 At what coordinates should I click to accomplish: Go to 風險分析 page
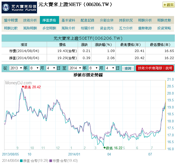[68, 28]
